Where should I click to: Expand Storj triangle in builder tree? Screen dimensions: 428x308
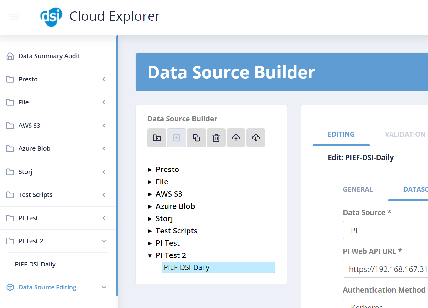click(150, 219)
